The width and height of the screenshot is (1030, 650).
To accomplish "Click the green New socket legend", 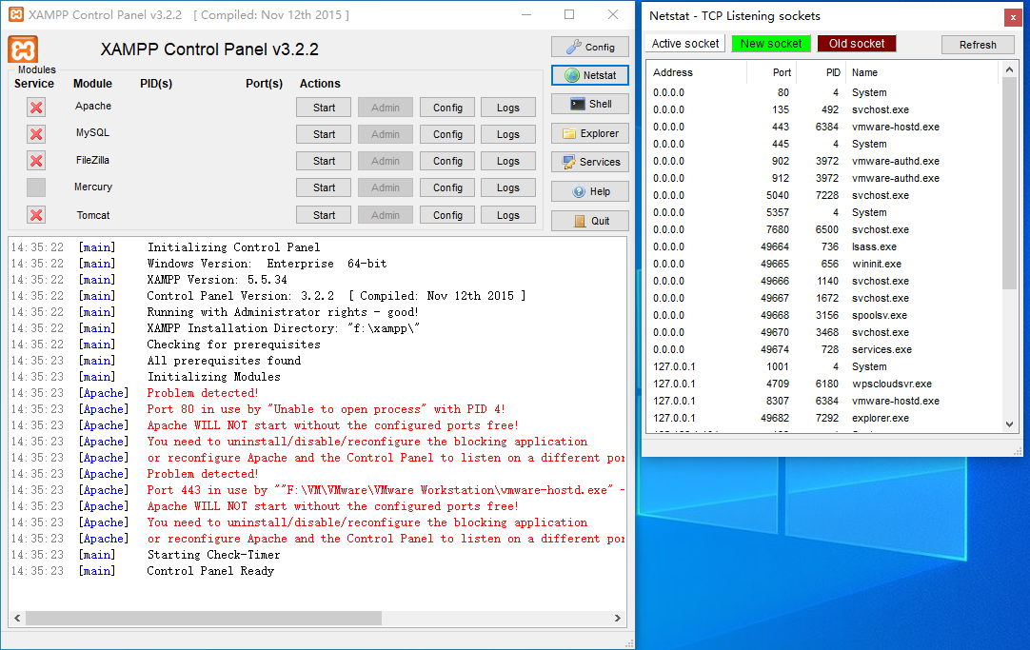I will (x=771, y=44).
